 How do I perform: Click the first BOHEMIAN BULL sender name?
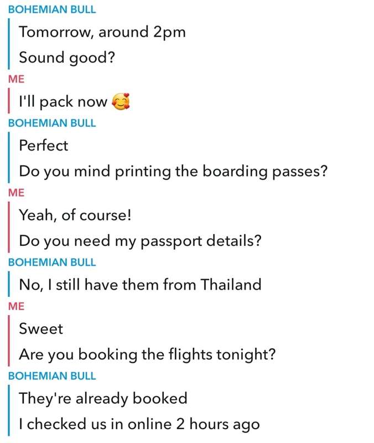[52, 9]
